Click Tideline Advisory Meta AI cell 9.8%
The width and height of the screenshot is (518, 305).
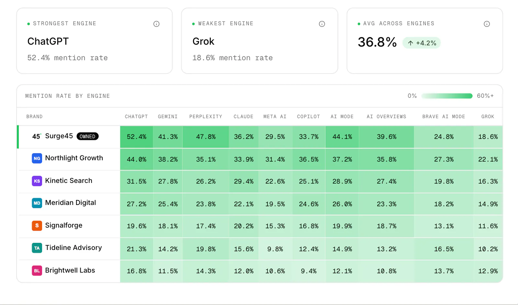(x=275, y=249)
